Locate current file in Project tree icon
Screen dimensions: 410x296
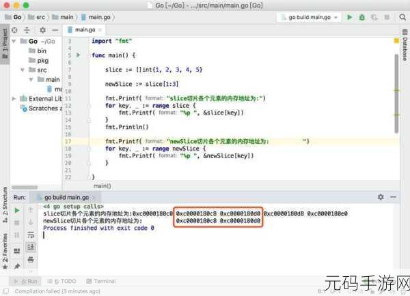14,30
